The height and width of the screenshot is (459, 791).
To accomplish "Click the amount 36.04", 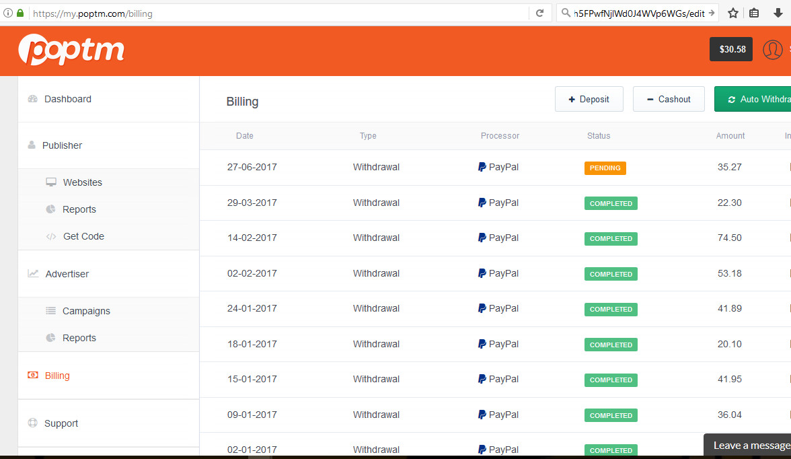I will (729, 415).
